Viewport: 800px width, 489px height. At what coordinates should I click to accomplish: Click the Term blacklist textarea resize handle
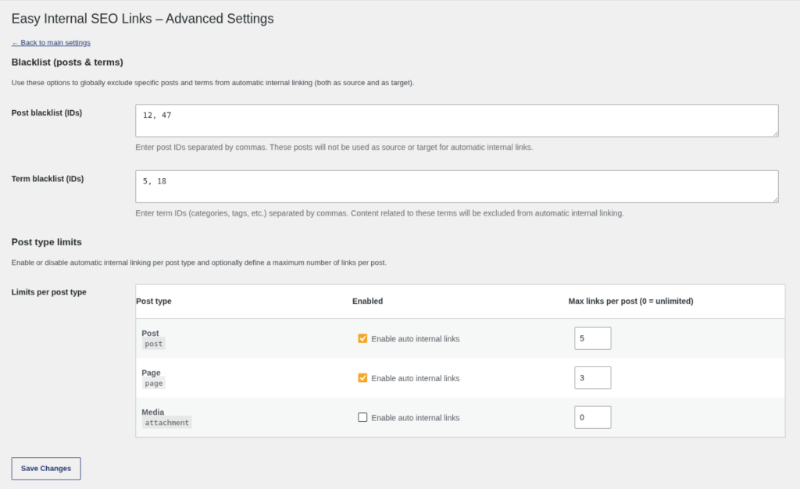point(776,200)
